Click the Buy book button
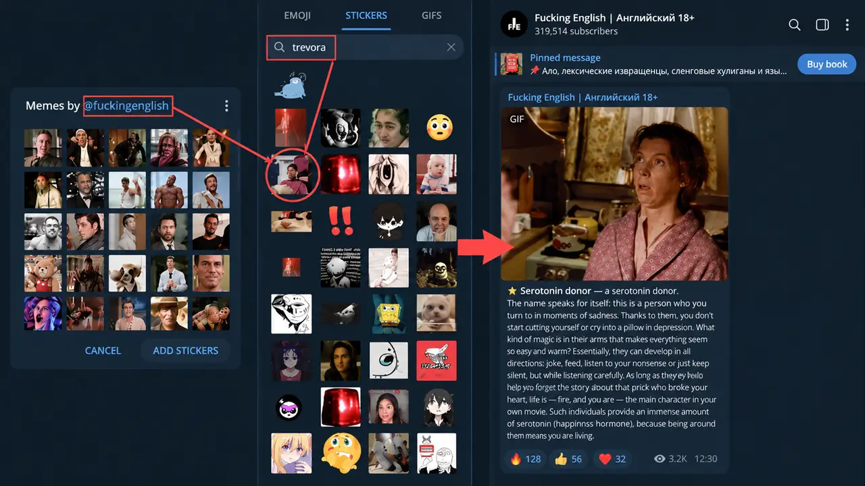 pyautogui.click(x=827, y=64)
